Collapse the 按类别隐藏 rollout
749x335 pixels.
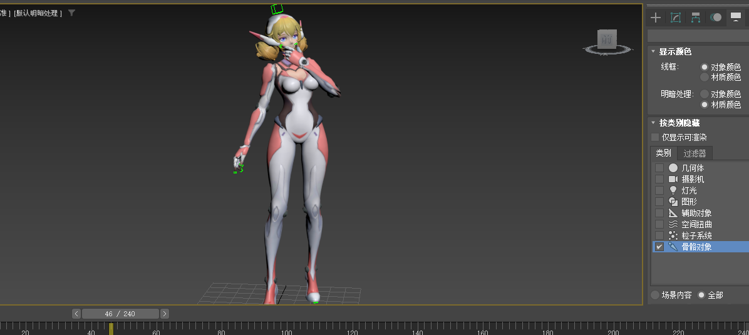[x=653, y=123]
